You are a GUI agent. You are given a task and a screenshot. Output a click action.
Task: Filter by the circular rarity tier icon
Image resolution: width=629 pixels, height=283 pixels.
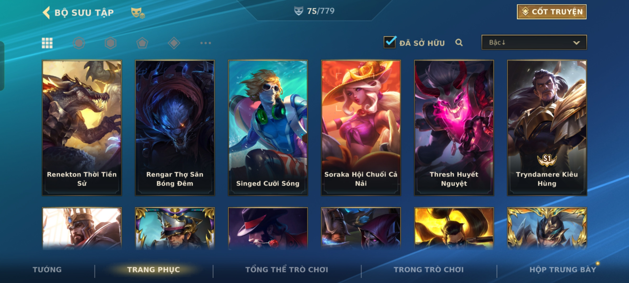(x=79, y=43)
